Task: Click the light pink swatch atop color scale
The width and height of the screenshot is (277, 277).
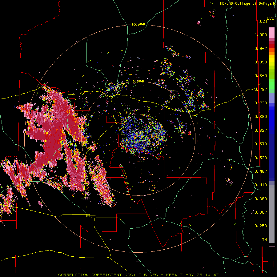Action: 272,33
